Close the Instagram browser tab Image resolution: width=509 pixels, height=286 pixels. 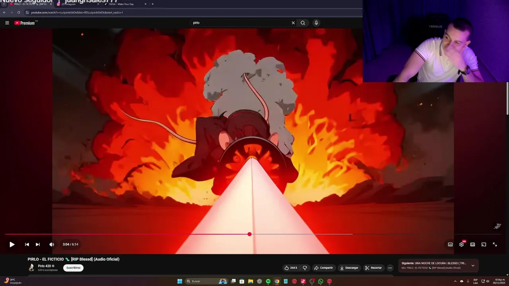pos(98,4)
